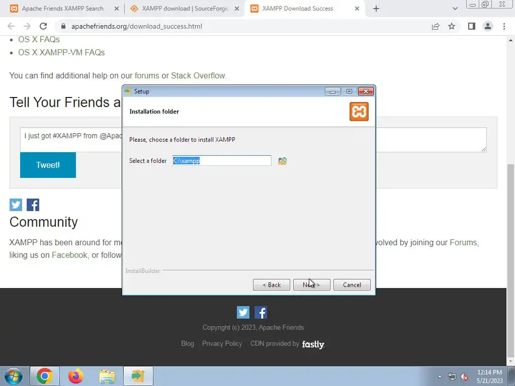The height and width of the screenshot is (386, 515).
Task: Open Chrome three-dot menu
Action: pos(504,26)
